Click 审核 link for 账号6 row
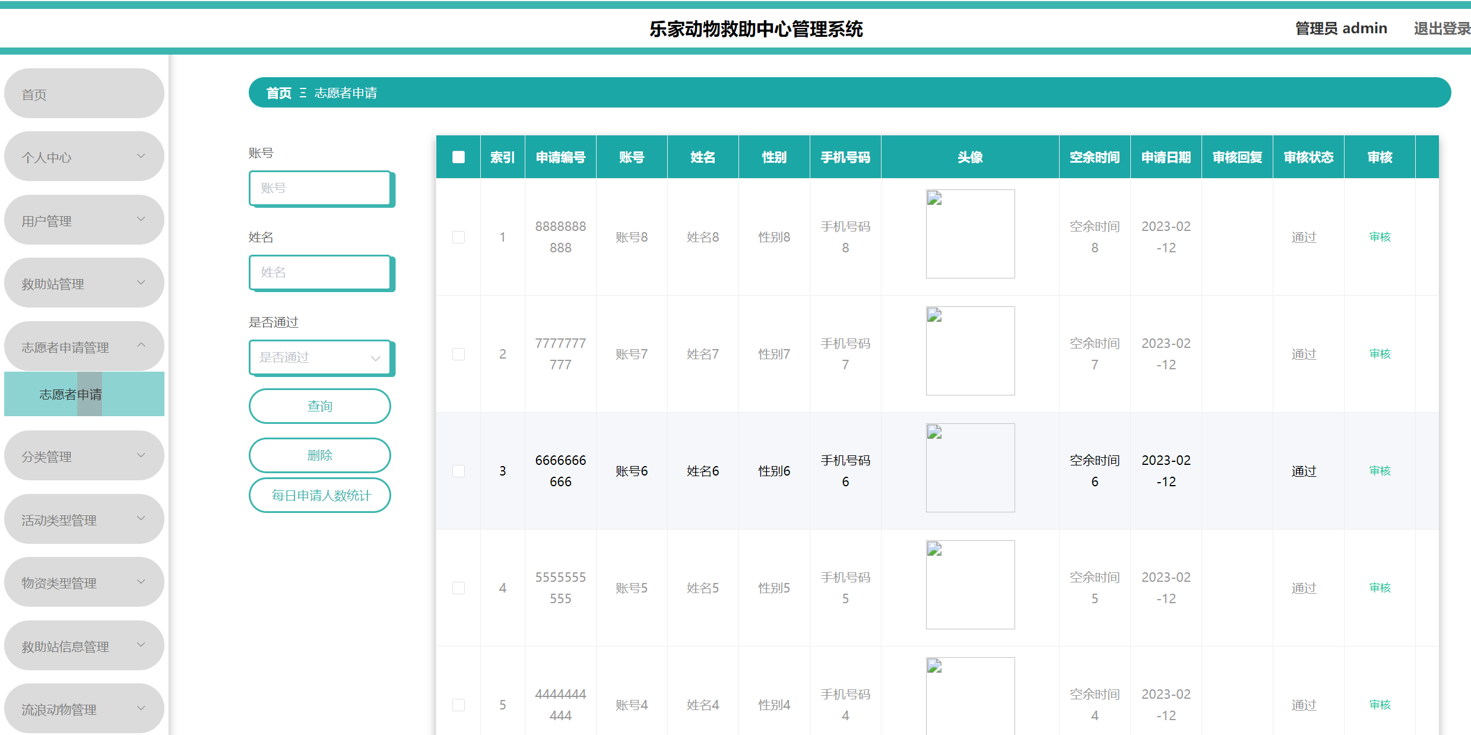 (x=1380, y=471)
